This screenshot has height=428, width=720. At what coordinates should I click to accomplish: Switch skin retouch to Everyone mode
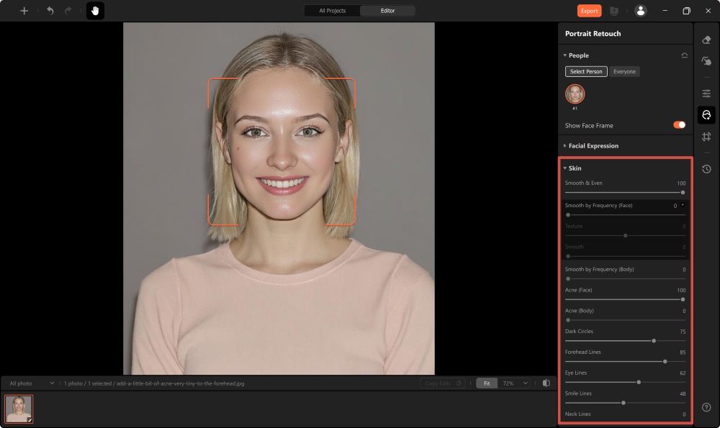click(x=624, y=71)
